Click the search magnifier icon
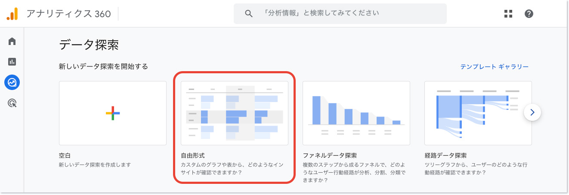The width and height of the screenshot is (569, 195). (x=248, y=14)
